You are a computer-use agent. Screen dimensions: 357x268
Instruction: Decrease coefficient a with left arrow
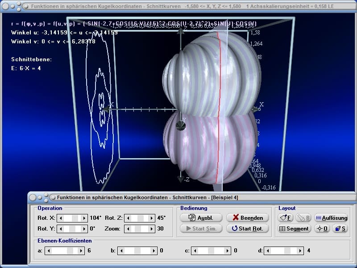49,251
